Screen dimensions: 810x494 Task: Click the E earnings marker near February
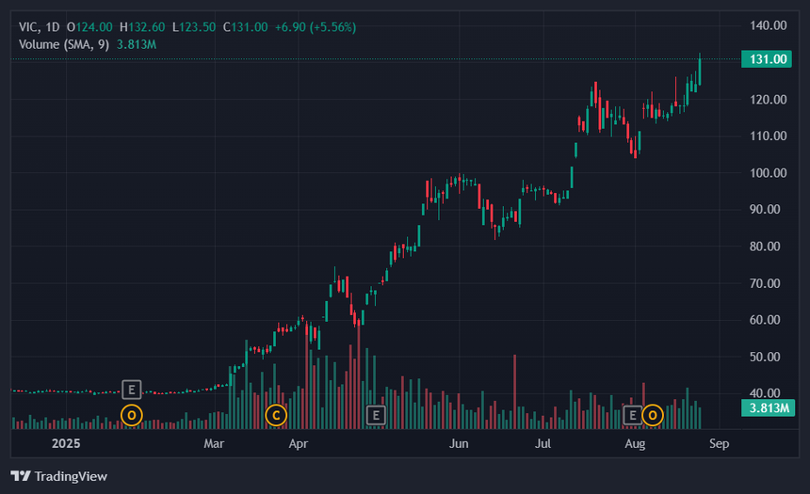(x=132, y=390)
